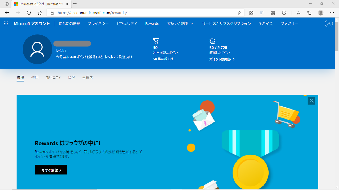Click the level 2 progress message text

pos(95,57)
